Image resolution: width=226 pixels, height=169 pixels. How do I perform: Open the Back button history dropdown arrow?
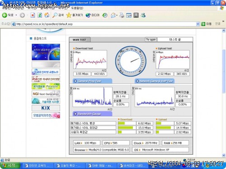[16, 15]
